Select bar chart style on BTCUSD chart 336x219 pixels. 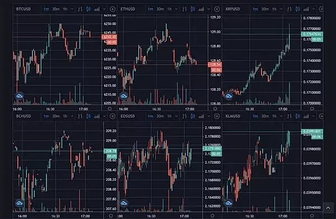tap(80, 9)
